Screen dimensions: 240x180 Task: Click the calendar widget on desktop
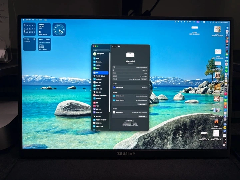point(29,29)
